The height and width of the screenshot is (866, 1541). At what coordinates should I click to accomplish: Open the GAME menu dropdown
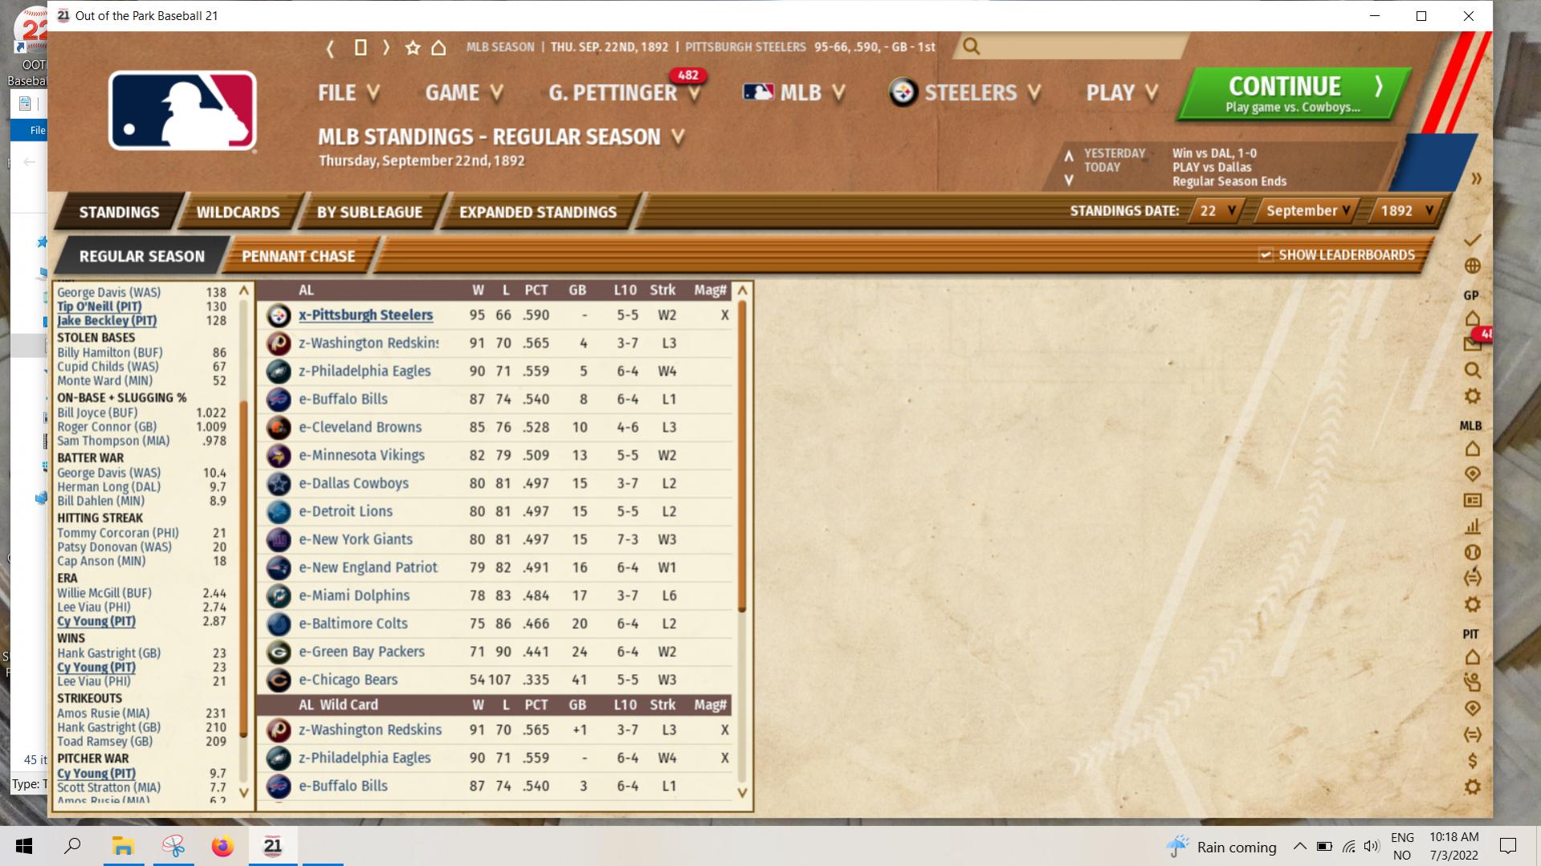coord(464,93)
